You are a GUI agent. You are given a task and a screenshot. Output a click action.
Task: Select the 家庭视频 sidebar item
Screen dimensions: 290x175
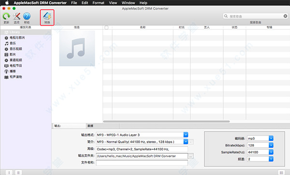[16, 60]
